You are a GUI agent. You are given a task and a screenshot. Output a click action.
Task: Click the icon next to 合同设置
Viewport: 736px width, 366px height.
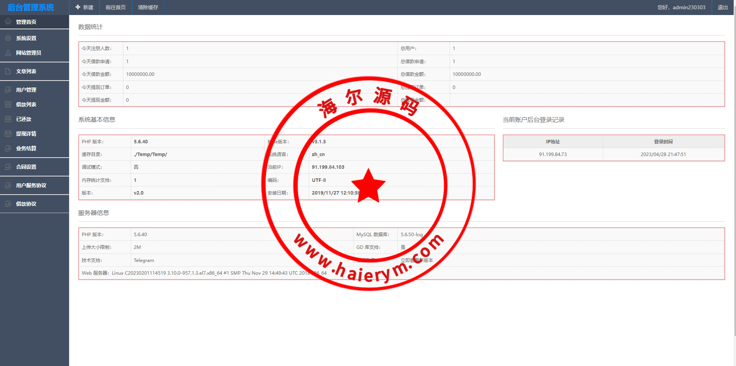pyautogui.click(x=8, y=167)
